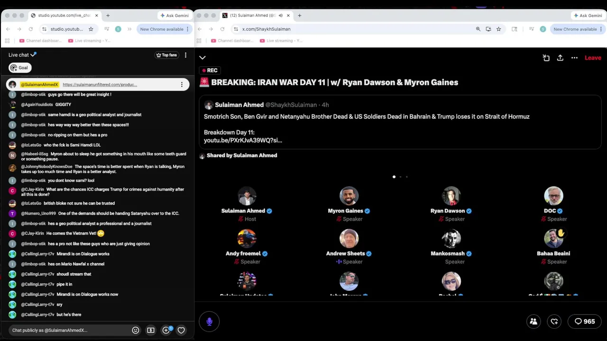607x341 pixels.
Task: Click the first pagination dot under the shared post
Action: pos(394,177)
